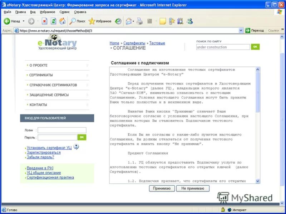Open the History clock icon
The height and width of the screenshot is (214, 286).
pyautogui.click(x=118, y=21)
